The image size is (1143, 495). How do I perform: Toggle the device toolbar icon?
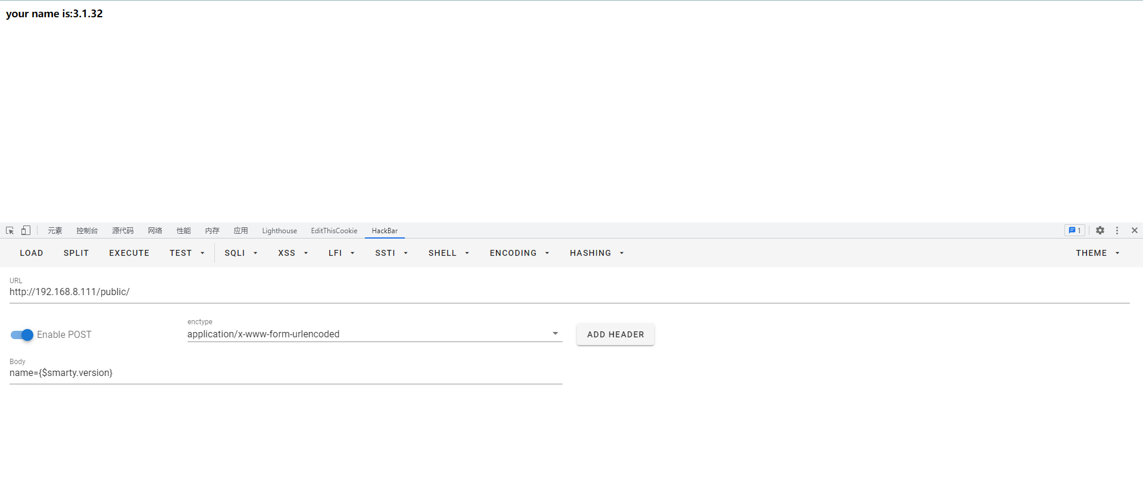pyautogui.click(x=26, y=231)
